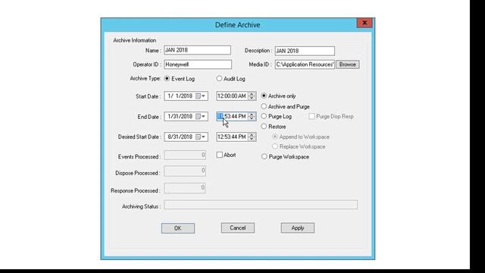Select the Purge Workspace option
Screen dimensions: 485x273
tap(264, 157)
